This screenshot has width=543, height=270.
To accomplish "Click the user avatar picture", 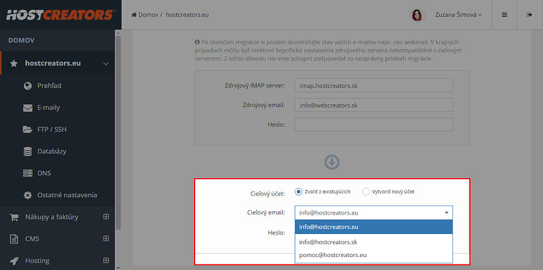I will coord(417,15).
